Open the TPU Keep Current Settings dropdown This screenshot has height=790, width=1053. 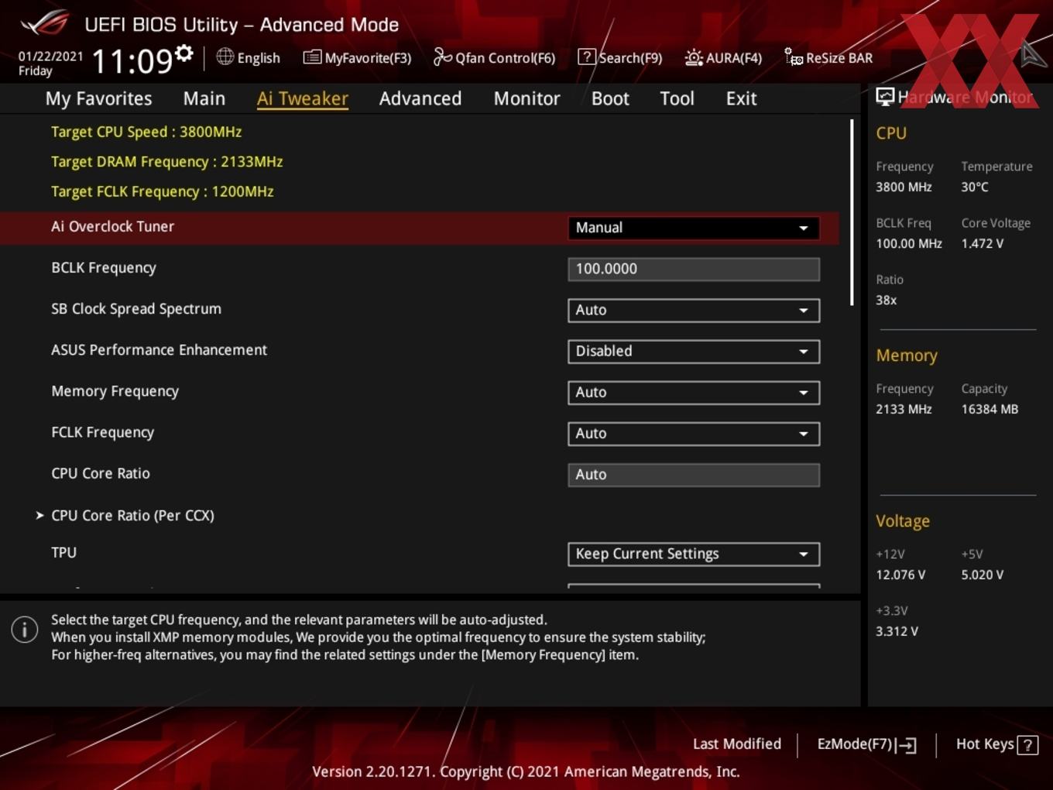[x=693, y=554]
